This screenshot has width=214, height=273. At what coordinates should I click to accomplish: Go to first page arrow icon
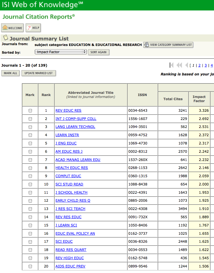click(x=172, y=65)
